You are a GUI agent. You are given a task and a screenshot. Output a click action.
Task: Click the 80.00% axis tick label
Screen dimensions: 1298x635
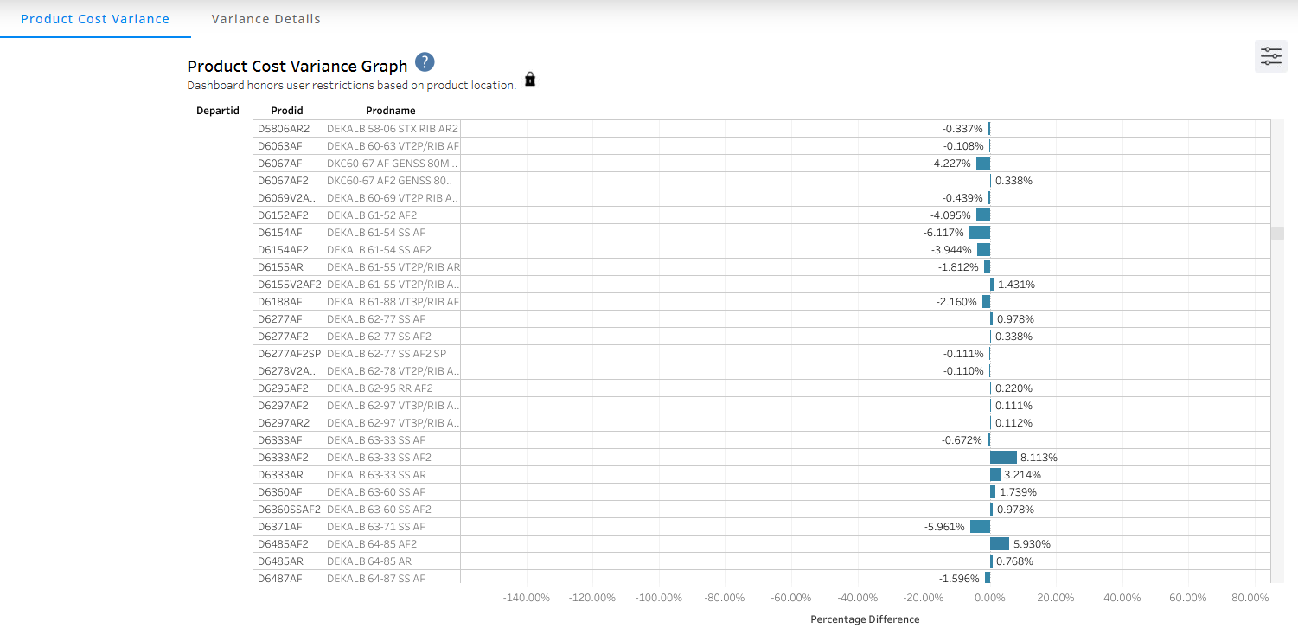click(x=1250, y=598)
